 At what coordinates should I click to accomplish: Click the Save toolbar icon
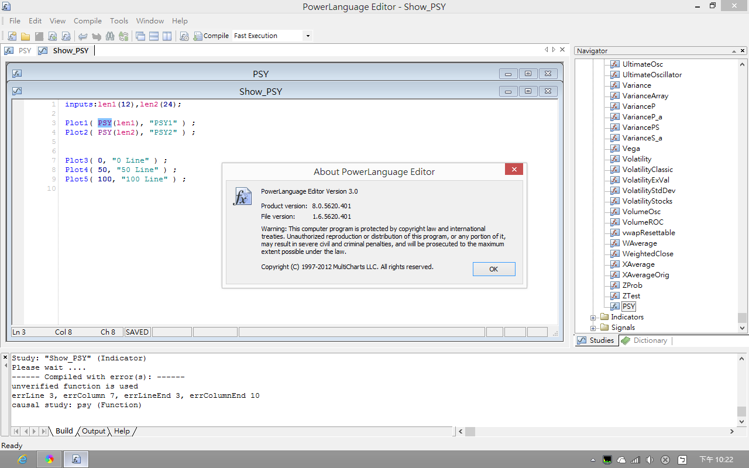(x=39, y=36)
